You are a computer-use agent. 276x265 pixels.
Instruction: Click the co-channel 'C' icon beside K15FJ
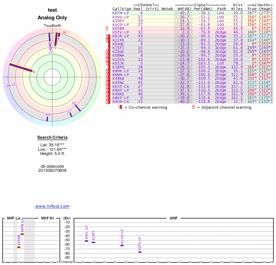(109, 48)
